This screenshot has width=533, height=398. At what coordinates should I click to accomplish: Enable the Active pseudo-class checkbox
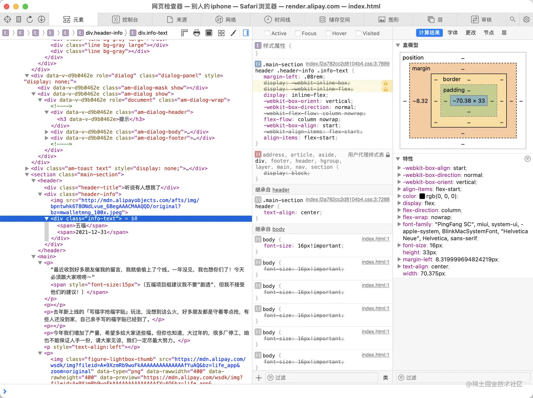pos(268,33)
